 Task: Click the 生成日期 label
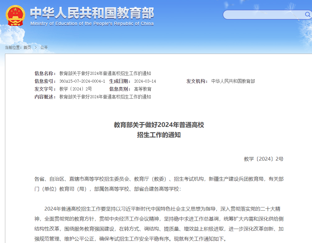coord(120,81)
